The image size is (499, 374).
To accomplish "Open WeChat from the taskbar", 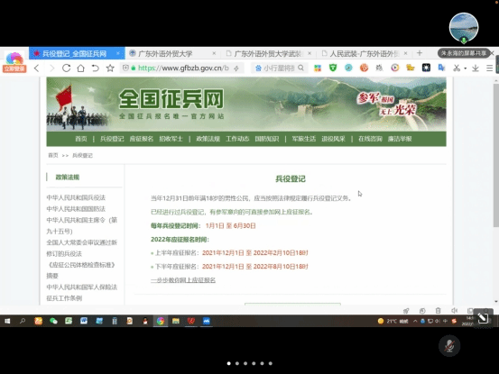I will 53,321.
